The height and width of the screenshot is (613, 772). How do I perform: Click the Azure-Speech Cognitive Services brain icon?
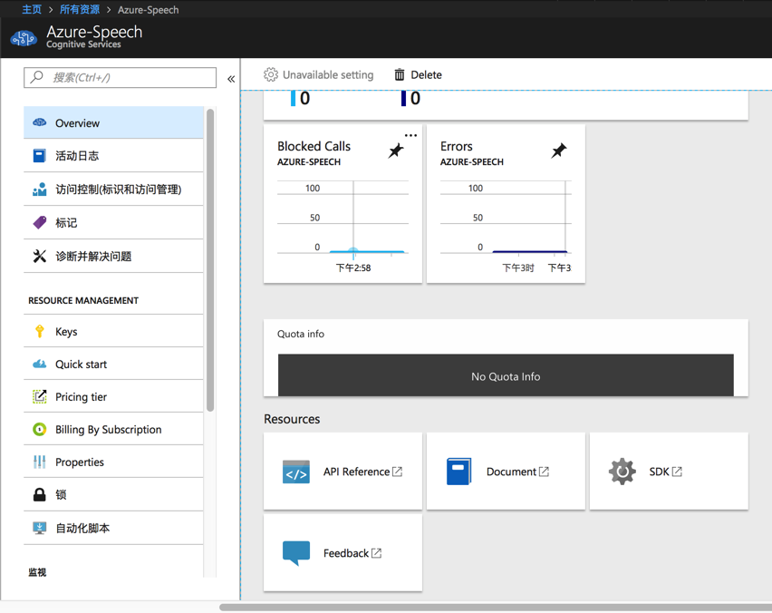click(x=24, y=38)
